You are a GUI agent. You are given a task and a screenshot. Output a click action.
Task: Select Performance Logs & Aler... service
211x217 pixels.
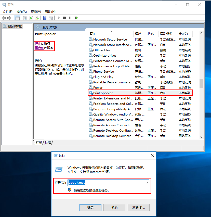113,66
